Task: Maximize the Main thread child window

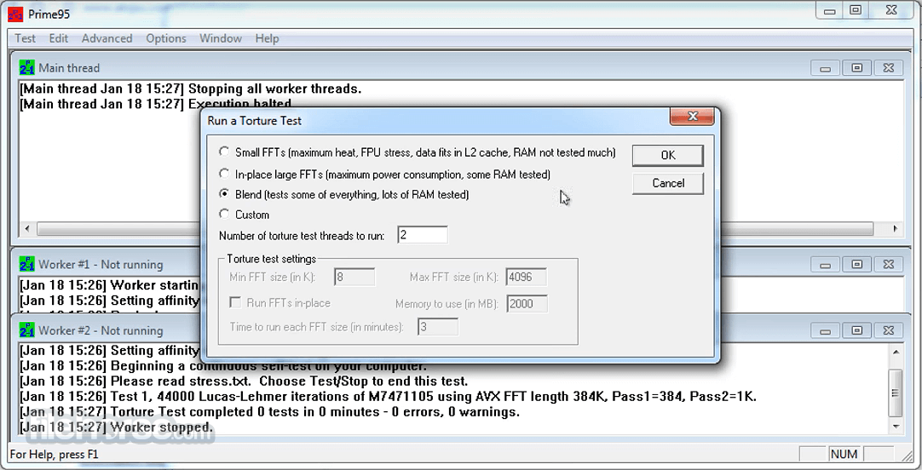Action: [856, 68]
